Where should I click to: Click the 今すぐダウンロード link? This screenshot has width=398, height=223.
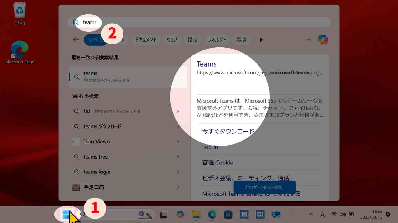(x=228, y=131)
